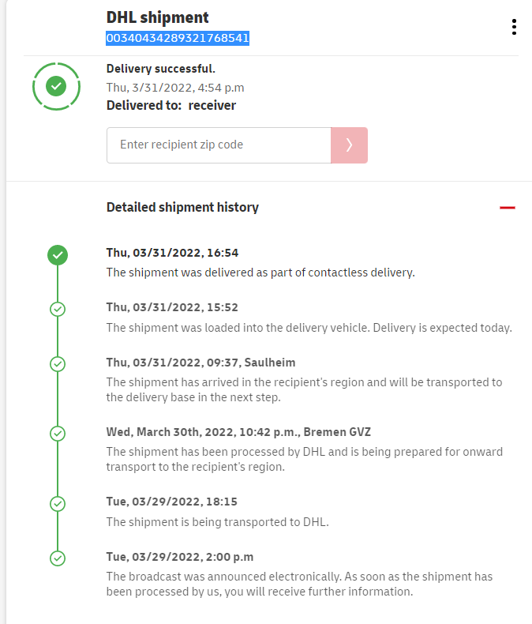Click the large green delivery successful icon
Image resolution: width=532 pixels, height=624 pixels.
(55, 85)
